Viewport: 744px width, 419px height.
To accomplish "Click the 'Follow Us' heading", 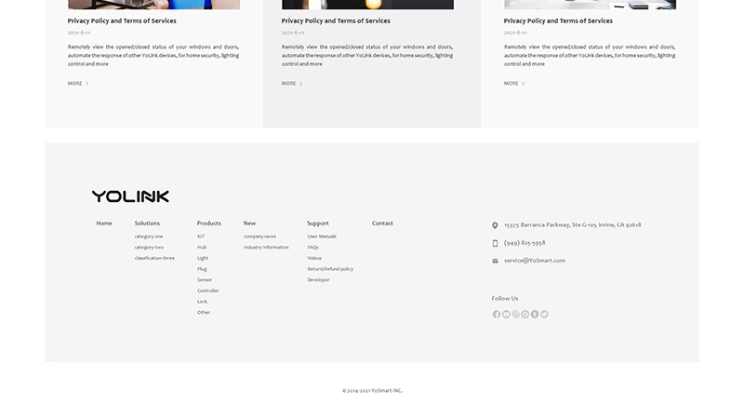I will coord(505,298).
